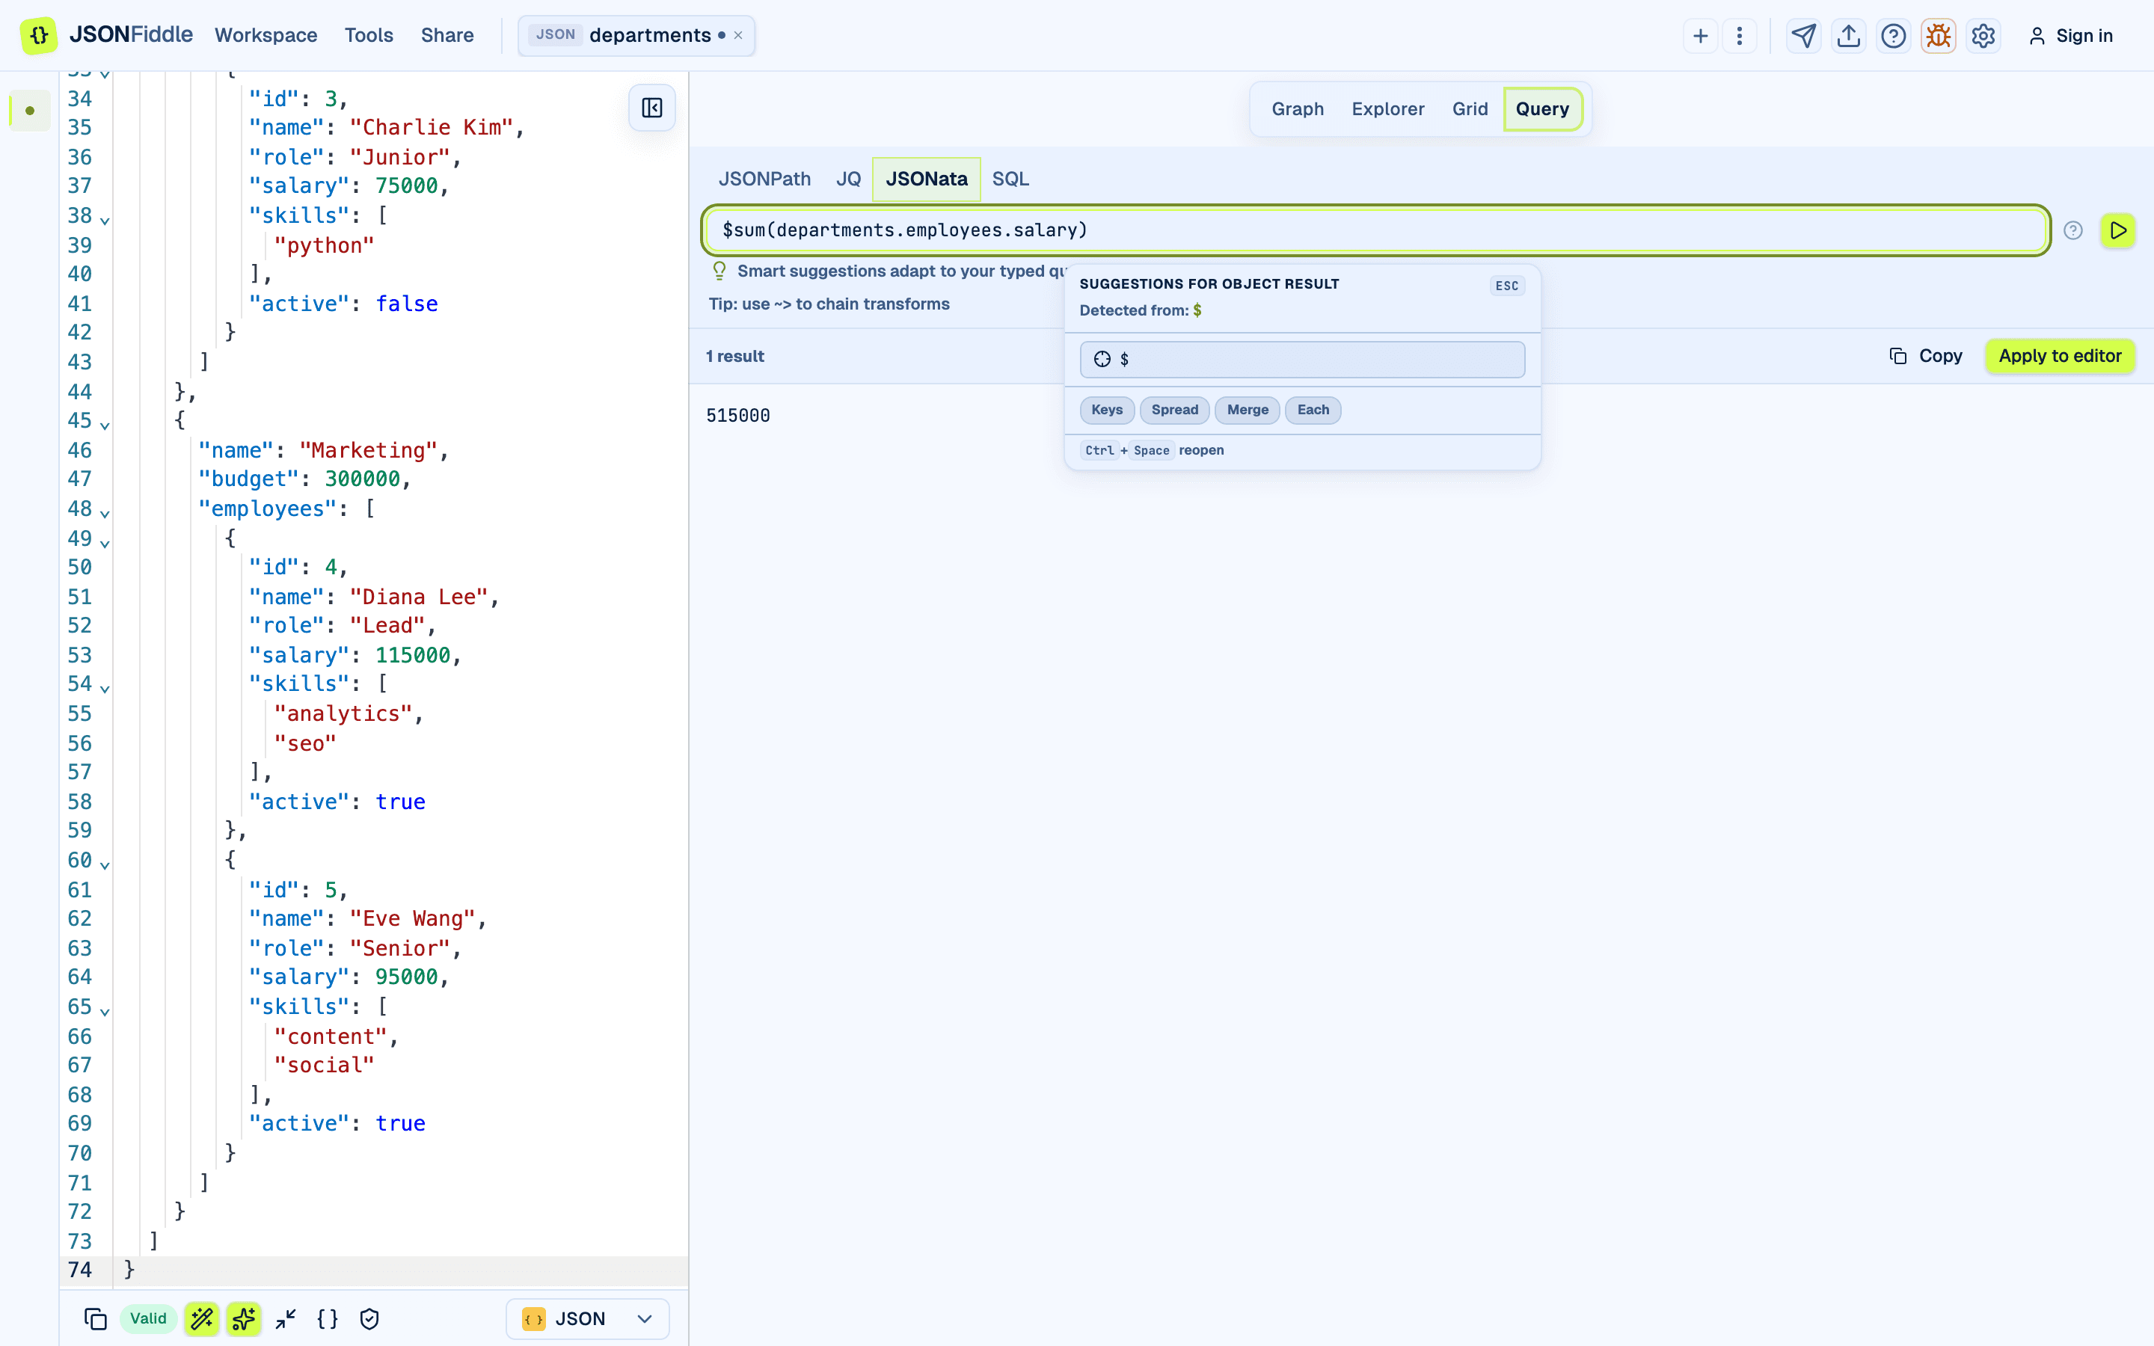Dismiss suggestions with ESC badge
This screenshot has width=2154, height=1346.
1507,286
